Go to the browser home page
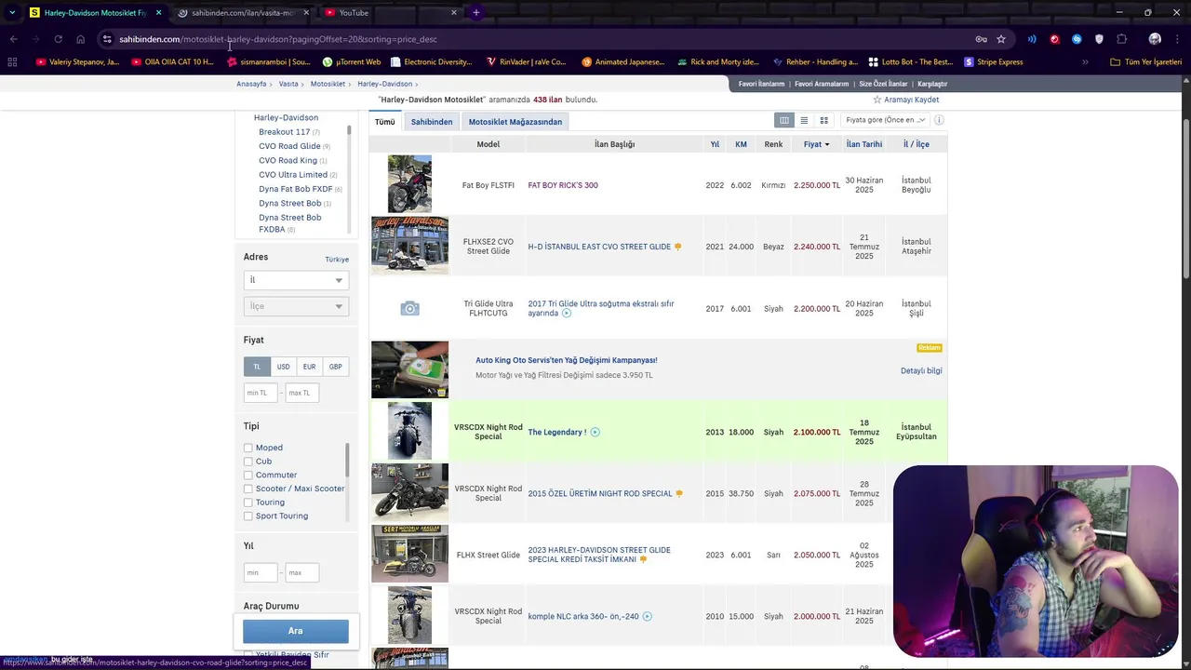Viewport: 1191px width, 670px height. click(80, 39)
